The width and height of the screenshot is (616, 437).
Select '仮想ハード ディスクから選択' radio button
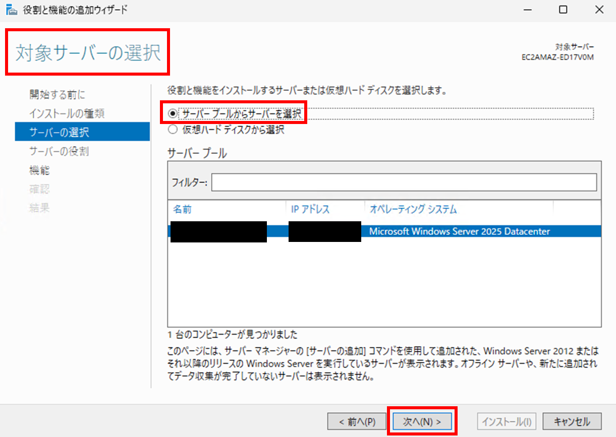173,130
